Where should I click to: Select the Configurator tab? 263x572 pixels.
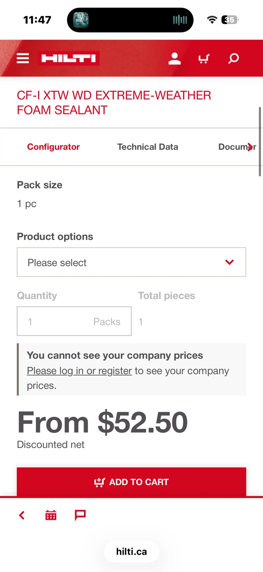(x=53, y=147)
